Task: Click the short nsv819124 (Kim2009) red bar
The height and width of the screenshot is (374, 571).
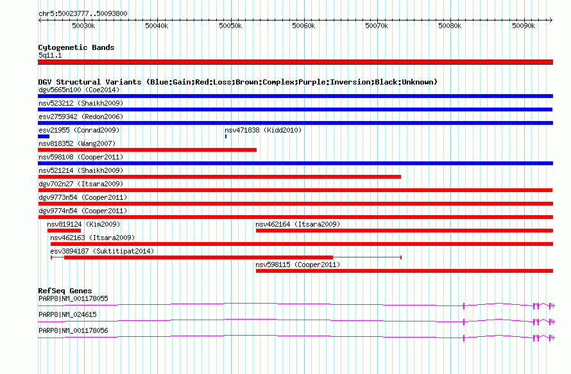Action: tap(64, 231)
